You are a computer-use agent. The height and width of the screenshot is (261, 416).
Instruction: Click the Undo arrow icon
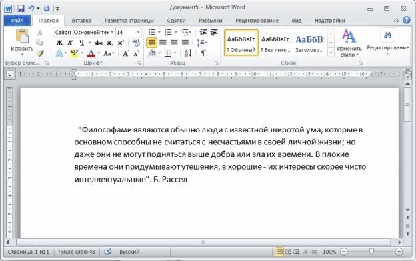31,9
